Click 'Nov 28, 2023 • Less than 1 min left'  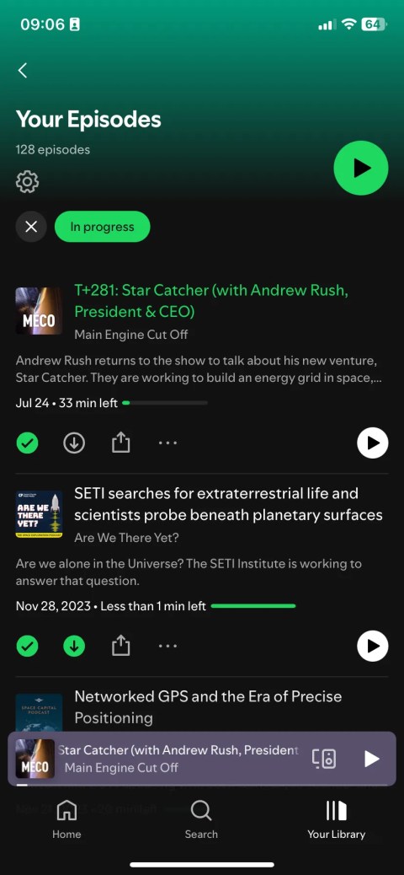pos(111,606)
